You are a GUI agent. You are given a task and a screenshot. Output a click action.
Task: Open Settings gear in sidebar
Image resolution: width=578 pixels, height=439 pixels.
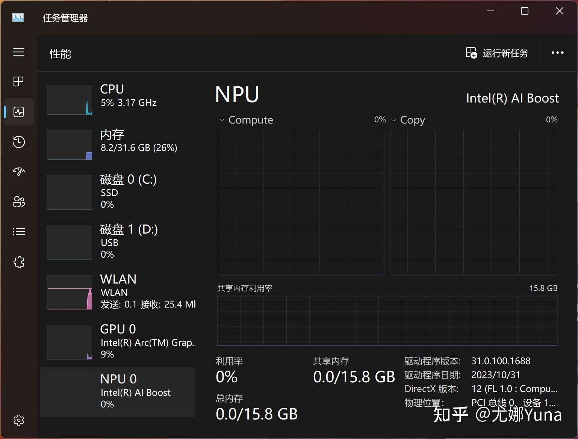19,420
